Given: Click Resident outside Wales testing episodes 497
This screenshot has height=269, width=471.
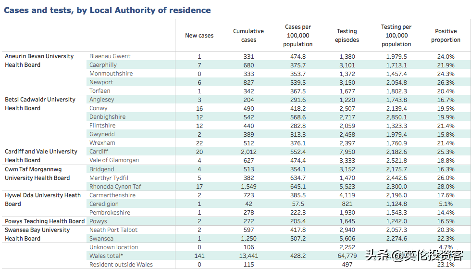Looking at the screenshot, I should click(347, 265).
